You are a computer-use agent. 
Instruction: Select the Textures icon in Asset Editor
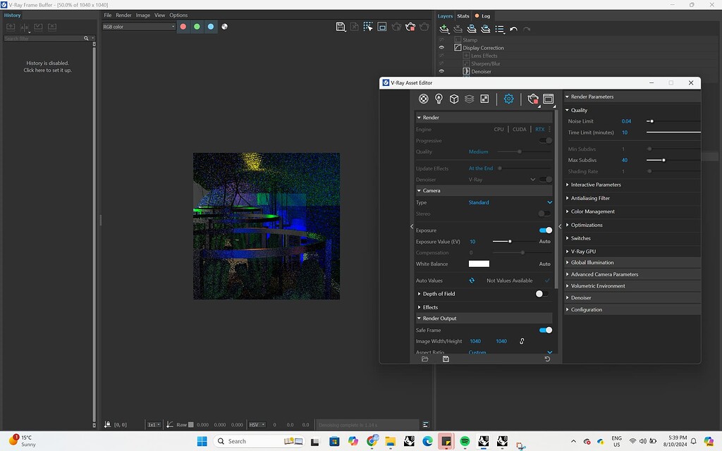[x=484, y=99]
